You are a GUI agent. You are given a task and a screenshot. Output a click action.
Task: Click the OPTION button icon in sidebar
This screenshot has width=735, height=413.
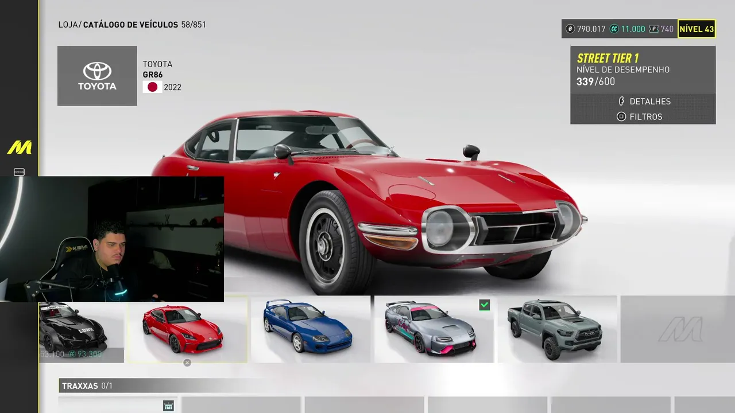tap(19, 172)
